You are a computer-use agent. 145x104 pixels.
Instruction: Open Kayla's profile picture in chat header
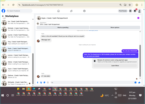[39, 18]
